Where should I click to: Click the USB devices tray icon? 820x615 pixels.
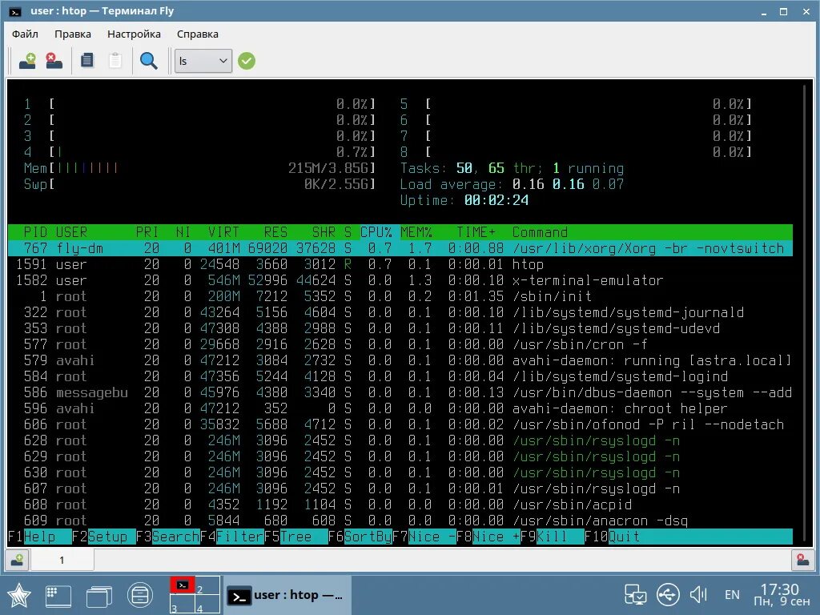(667, 594)
